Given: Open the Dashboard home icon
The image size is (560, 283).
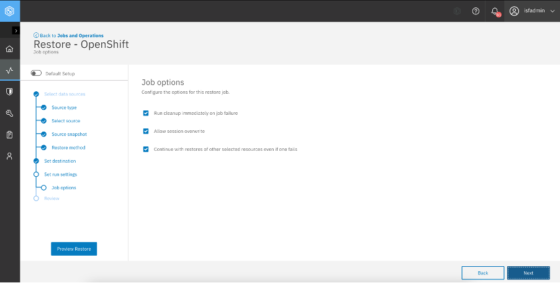Looking at the screenshot, I should (x=10, y=49).
